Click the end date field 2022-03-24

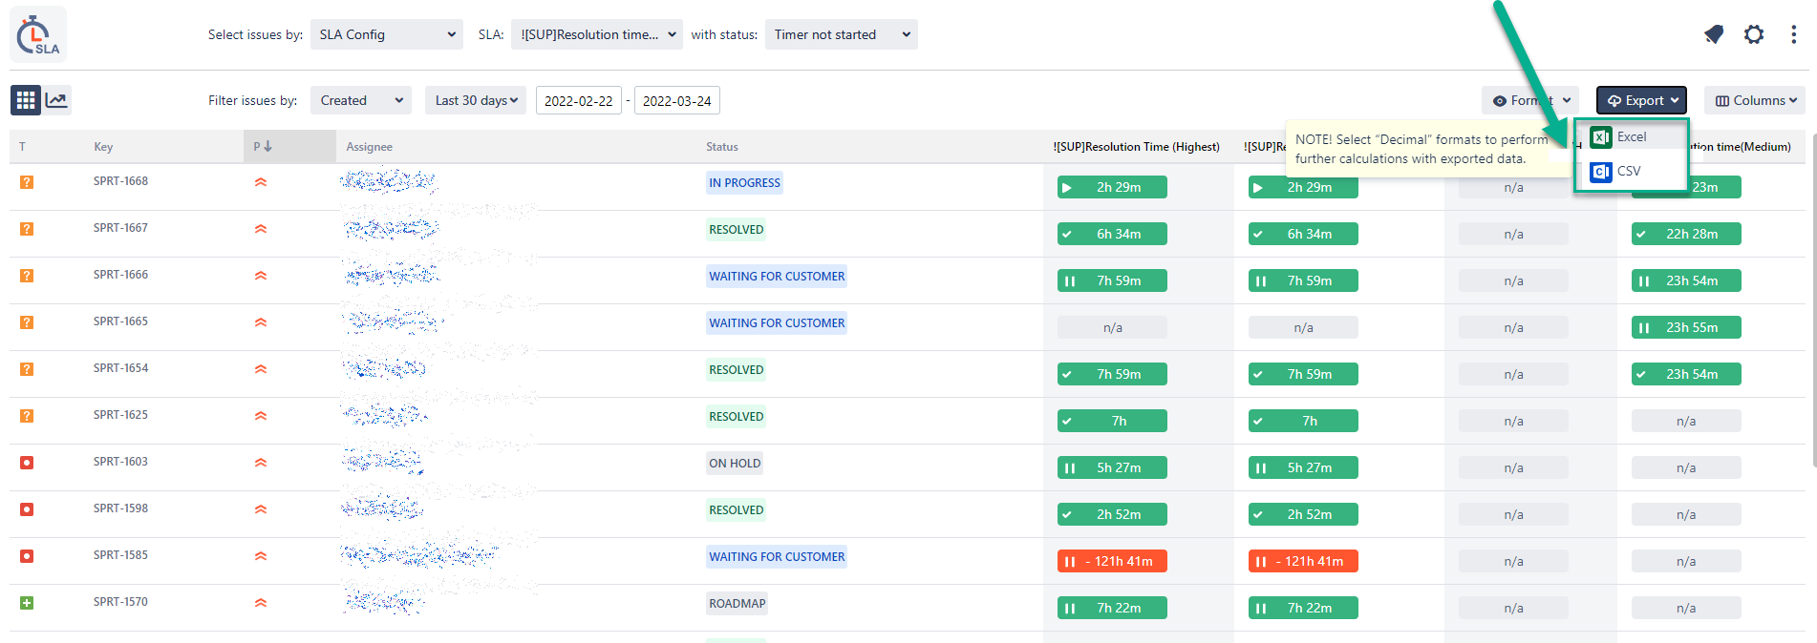tap(677, 100)
